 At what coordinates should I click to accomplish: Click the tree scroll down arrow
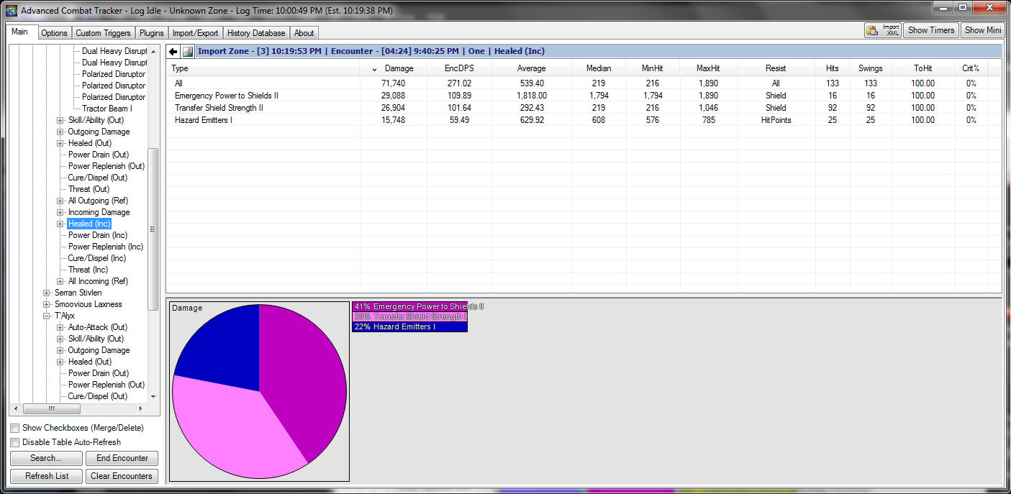[x=152, y=396]
